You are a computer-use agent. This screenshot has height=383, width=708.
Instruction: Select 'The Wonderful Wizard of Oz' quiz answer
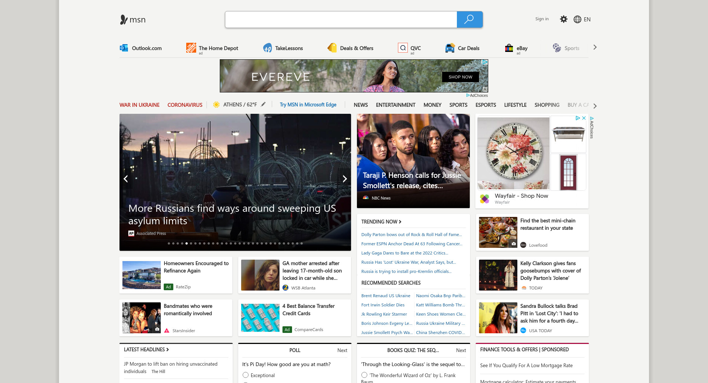pyautogui.click(x=364, y=375)
